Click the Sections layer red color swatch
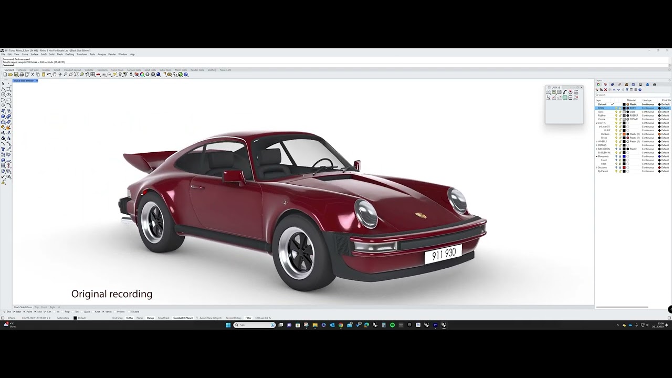Screen dimensions: 672x378 click(x=624, y=167)
